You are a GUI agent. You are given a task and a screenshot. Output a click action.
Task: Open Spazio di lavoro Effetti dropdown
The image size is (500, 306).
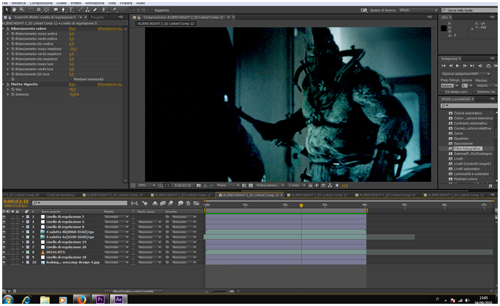tap(418, 10)
